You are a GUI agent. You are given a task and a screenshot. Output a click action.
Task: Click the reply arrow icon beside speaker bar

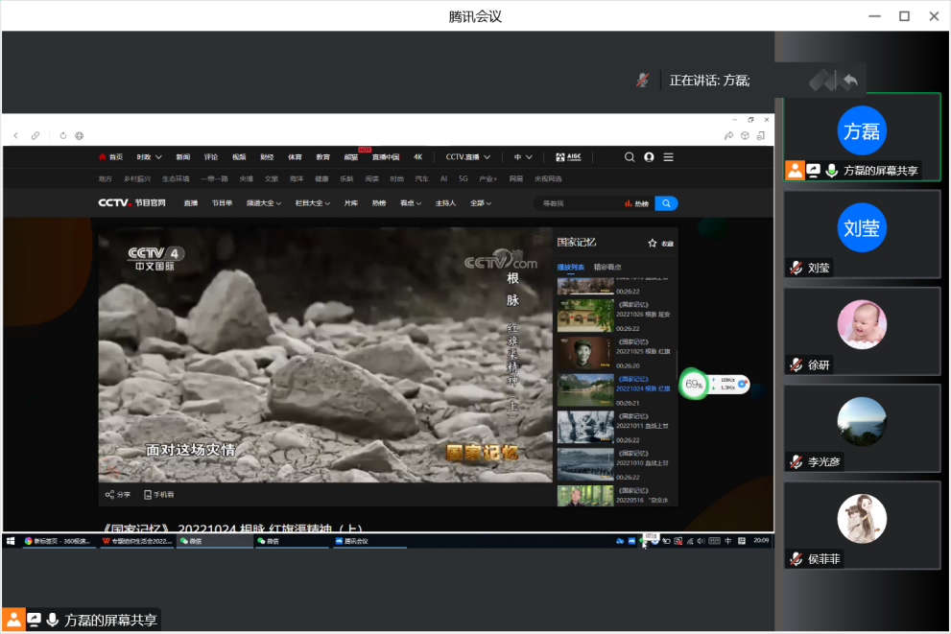click(850, 80)
